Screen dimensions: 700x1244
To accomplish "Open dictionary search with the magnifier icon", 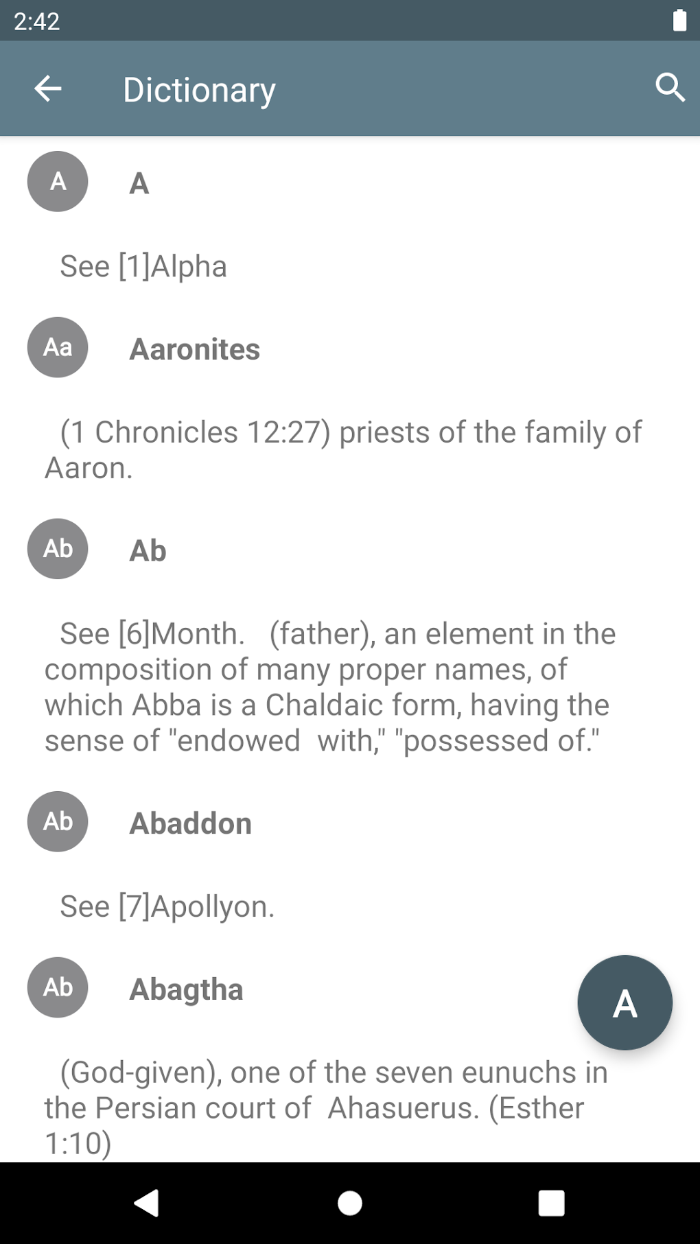I will pyautogui.click(x=670, y=88).
